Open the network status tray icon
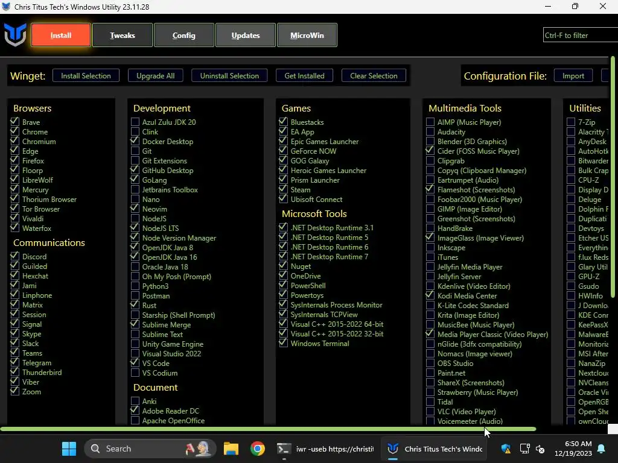 [524, 449]
